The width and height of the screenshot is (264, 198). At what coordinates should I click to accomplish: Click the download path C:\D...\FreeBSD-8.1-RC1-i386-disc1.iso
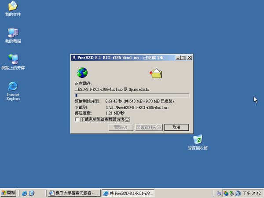[137, 107]
